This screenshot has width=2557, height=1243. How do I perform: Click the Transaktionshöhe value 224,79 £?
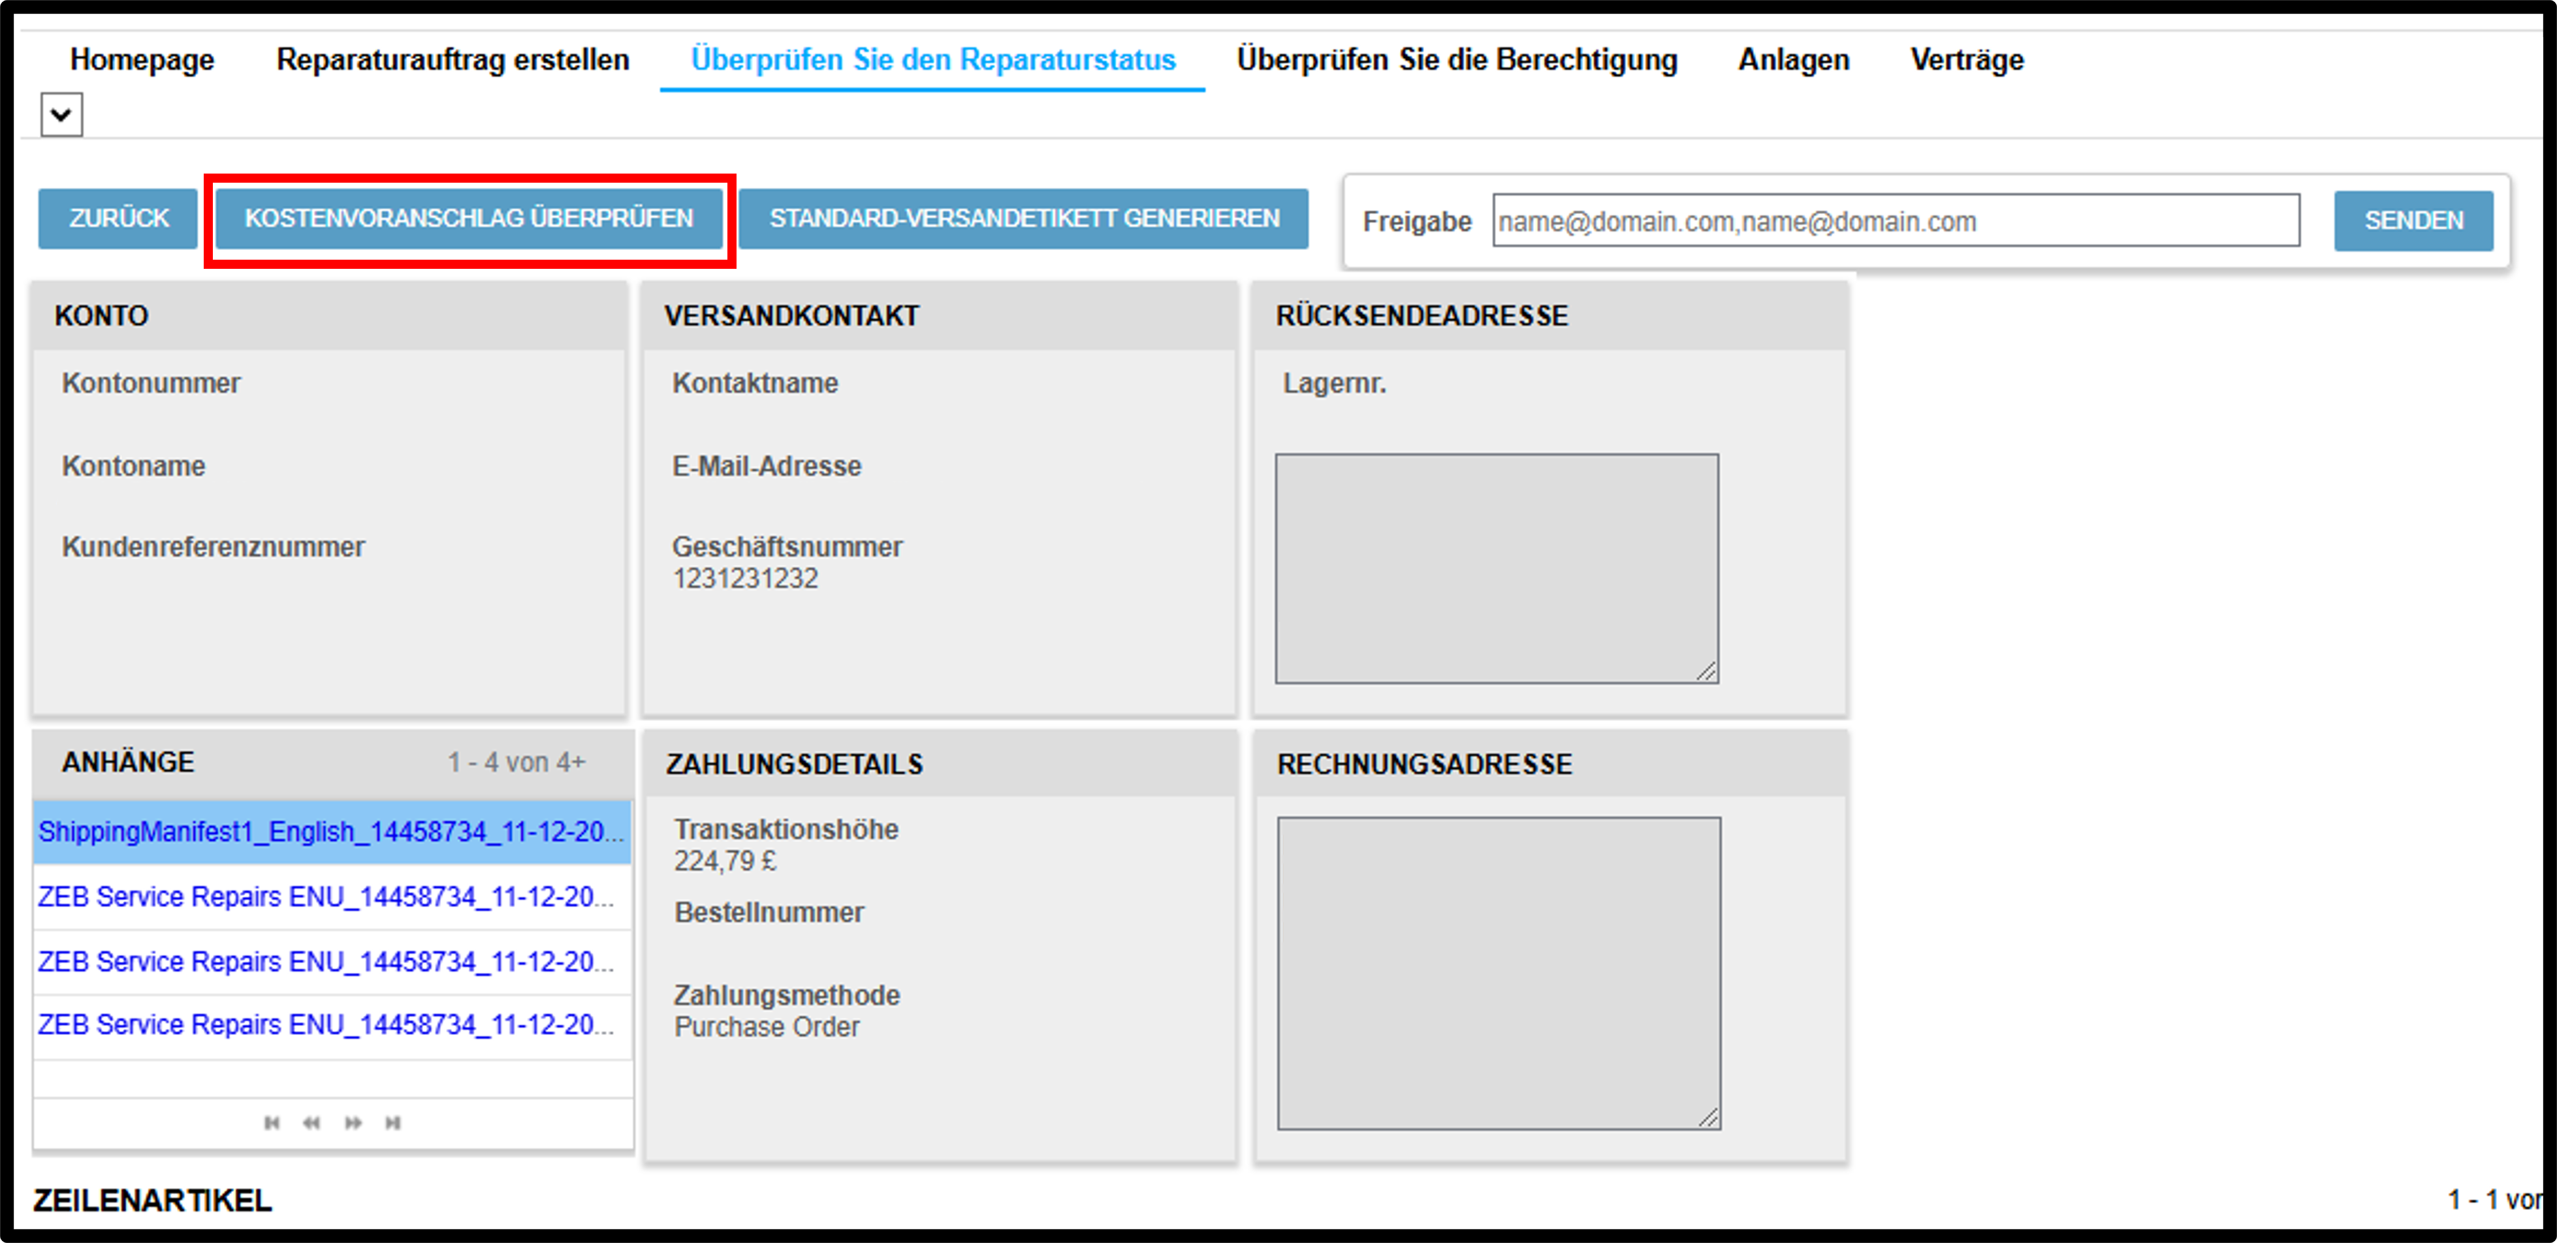tap(725, 861)
